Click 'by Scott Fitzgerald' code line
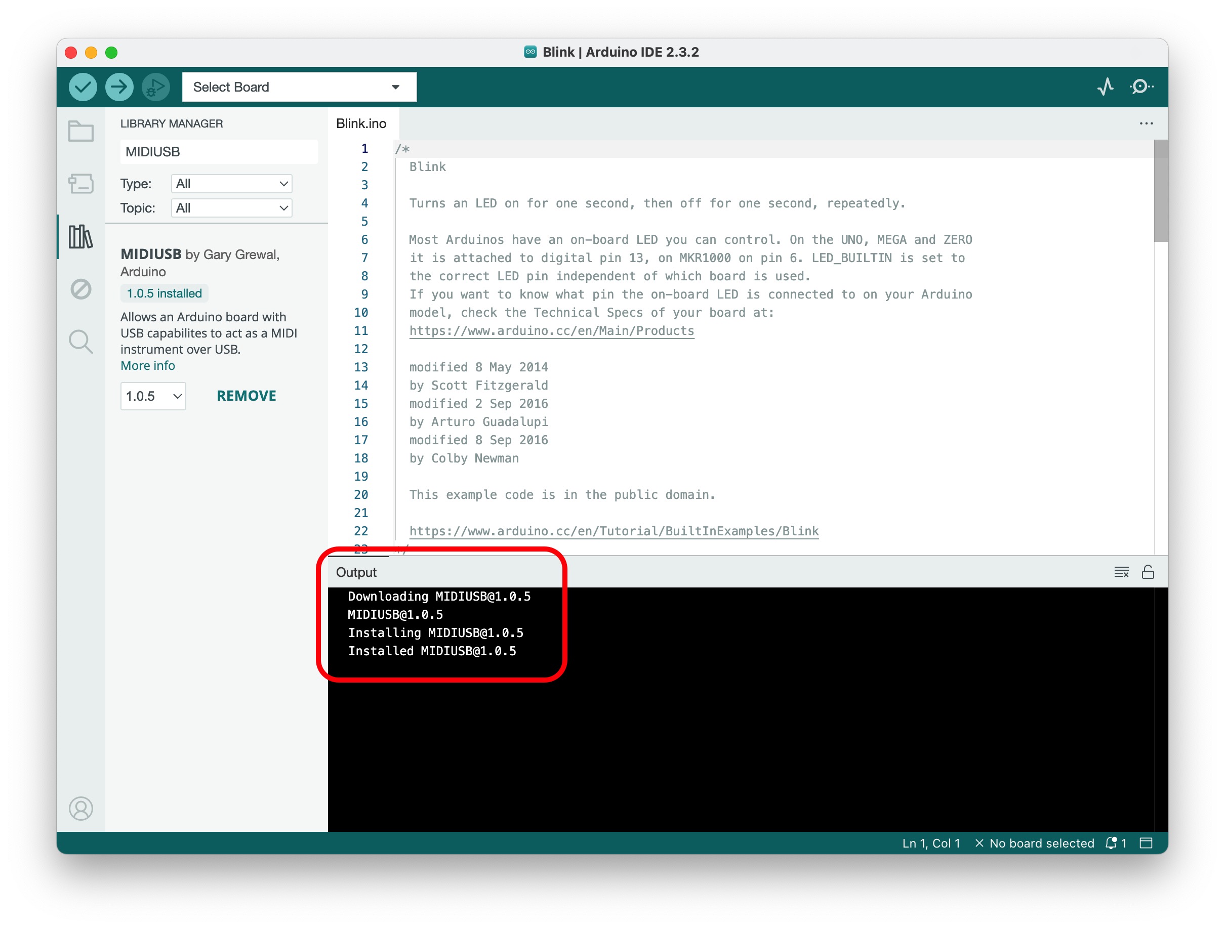Image resolution: width=1225 pixels, height=929 pixels. (478, 386)
